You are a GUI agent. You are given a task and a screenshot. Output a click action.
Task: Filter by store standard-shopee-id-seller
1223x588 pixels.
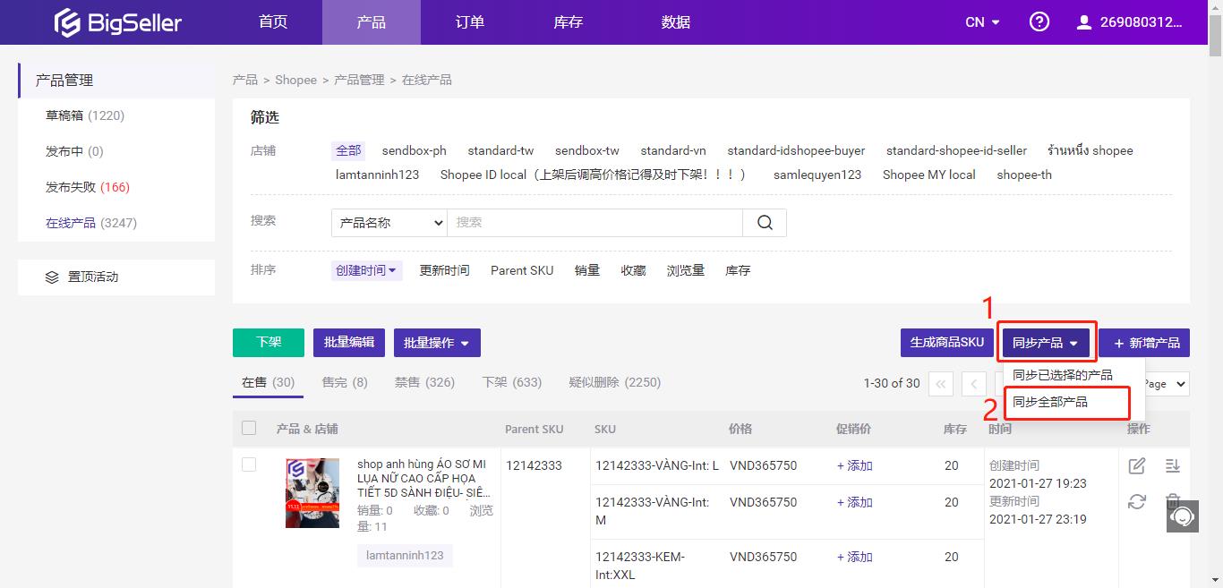[x=957, y=151]
